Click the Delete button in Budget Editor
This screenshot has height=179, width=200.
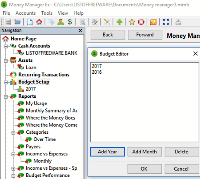click(x=182, y=152)
